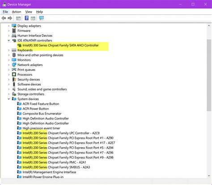The height and width of the screenshot is (185, 212).
Task: Select the Security devices label
Action: [29, 79]
